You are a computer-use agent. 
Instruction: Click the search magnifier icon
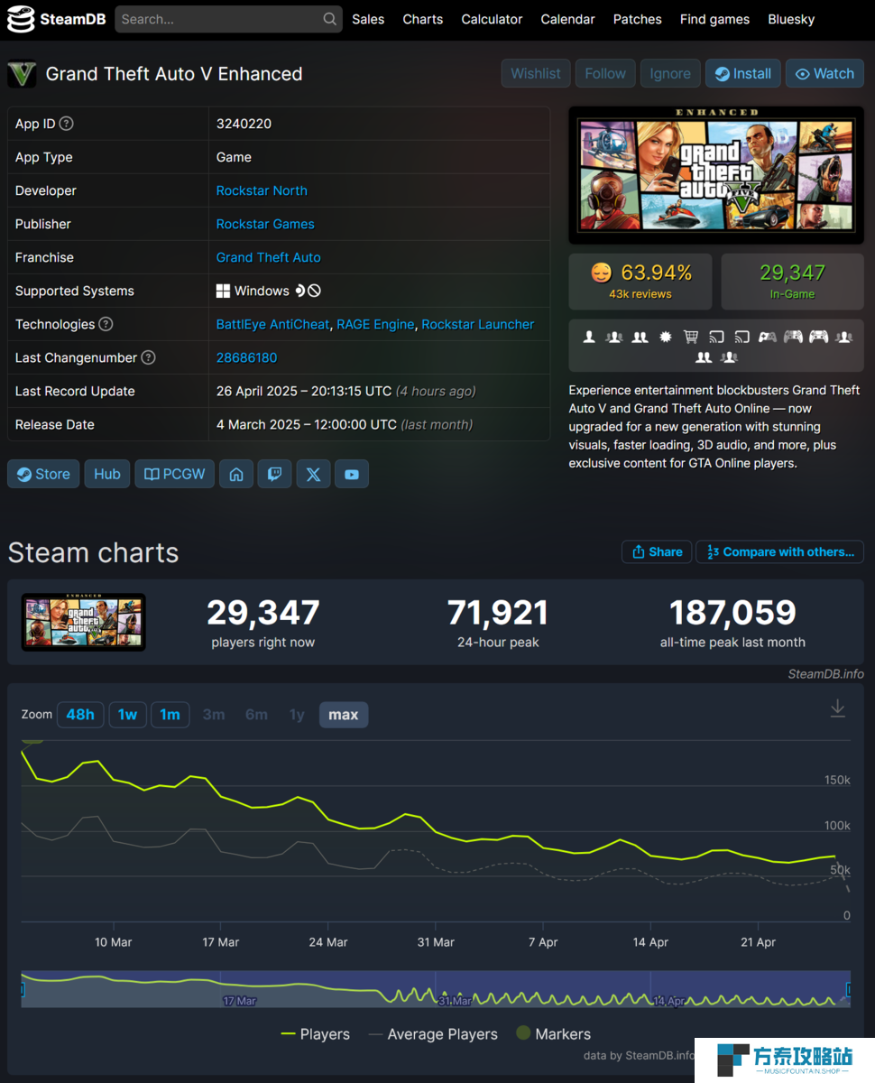(x=330, y=19)
